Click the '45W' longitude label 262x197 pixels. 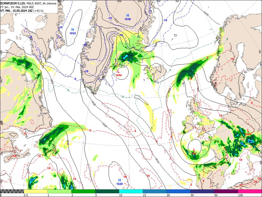119,1
